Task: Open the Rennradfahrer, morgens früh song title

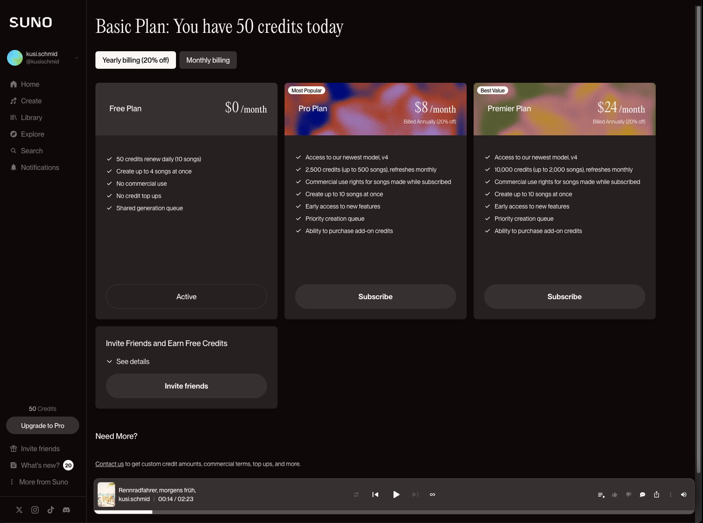Action: point(157,490)
